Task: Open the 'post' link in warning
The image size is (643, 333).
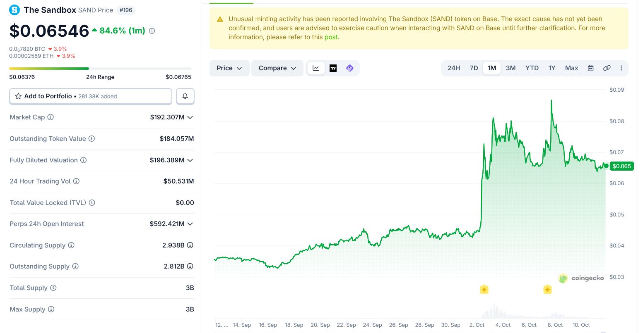Action: click(331, 37)
